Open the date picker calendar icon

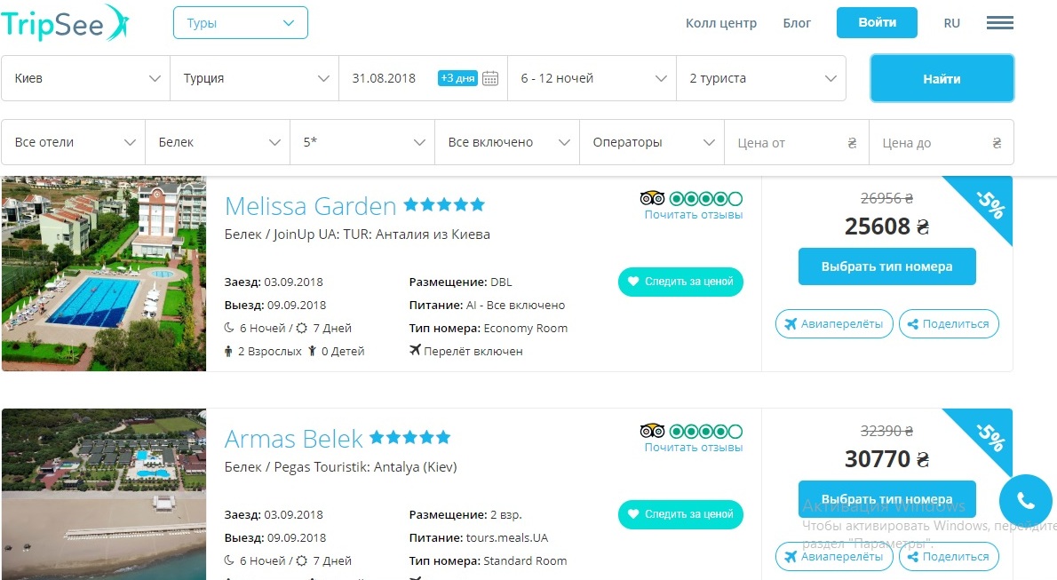[x=490, y=78]
